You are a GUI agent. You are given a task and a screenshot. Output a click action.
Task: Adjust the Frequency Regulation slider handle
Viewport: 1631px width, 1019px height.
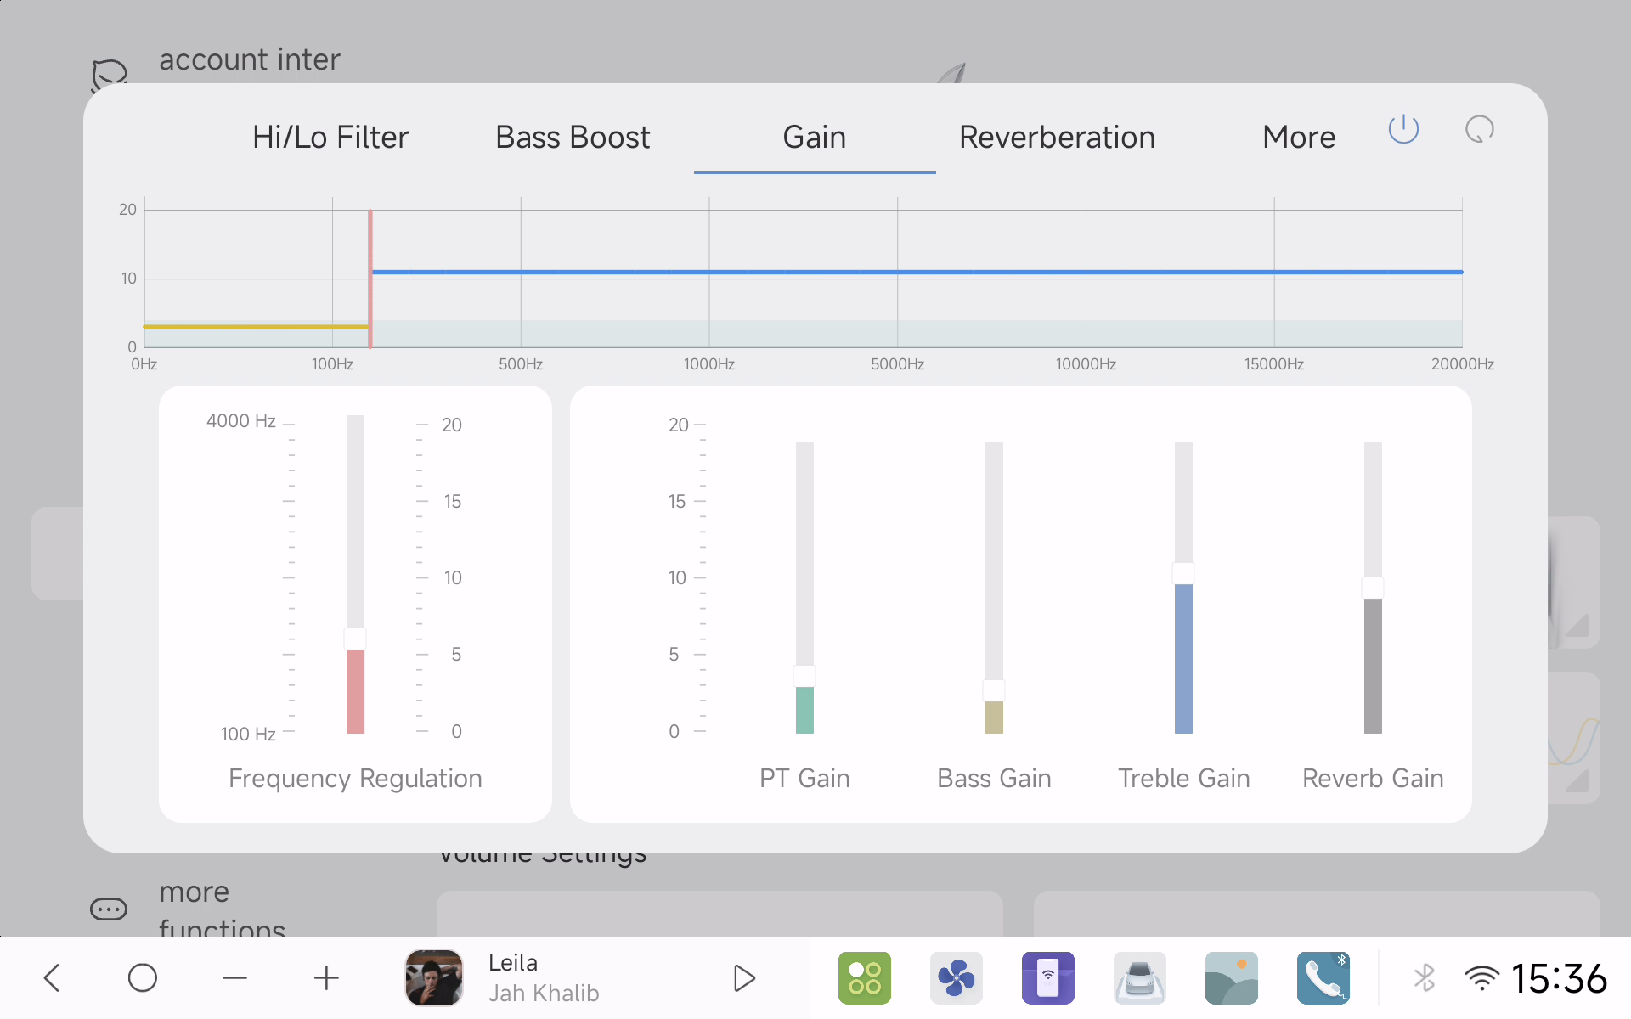355,639
